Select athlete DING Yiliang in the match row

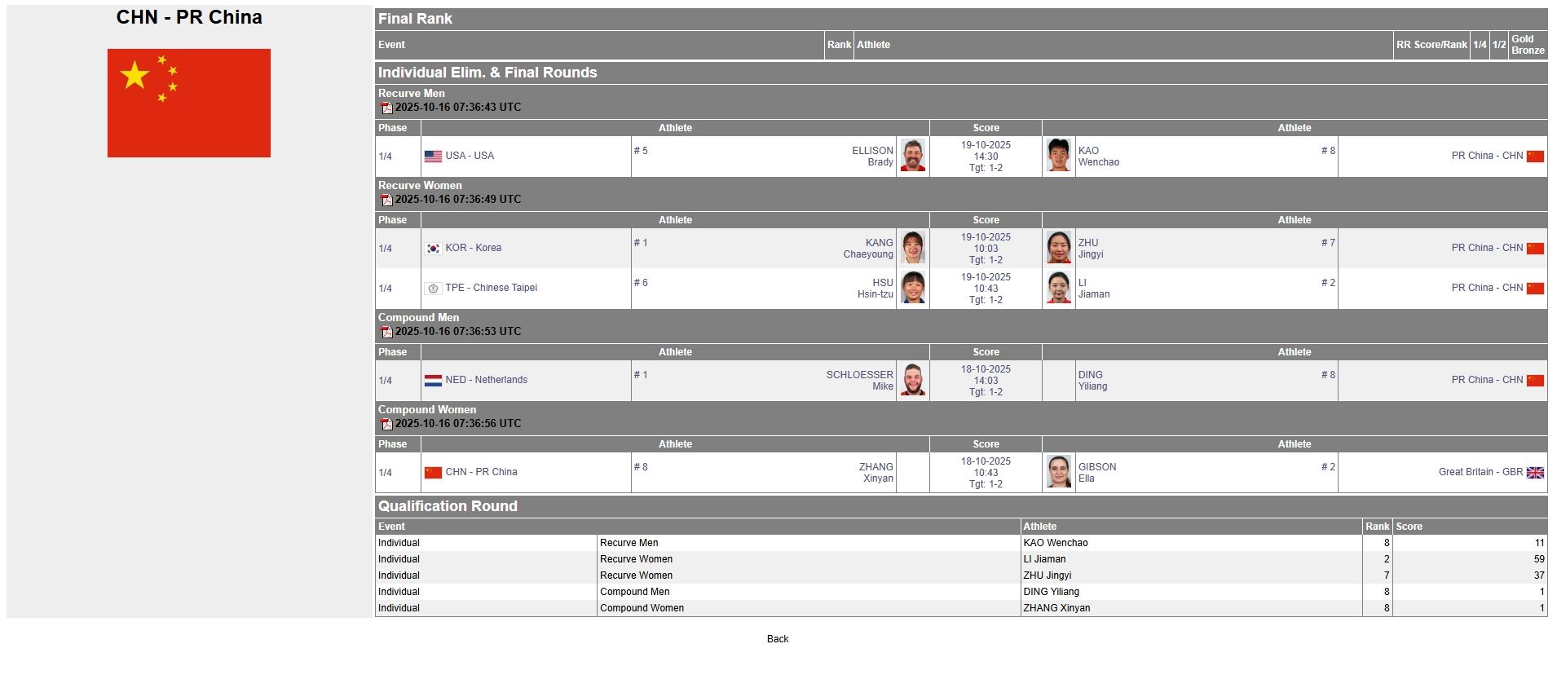tap(1092, 381)
